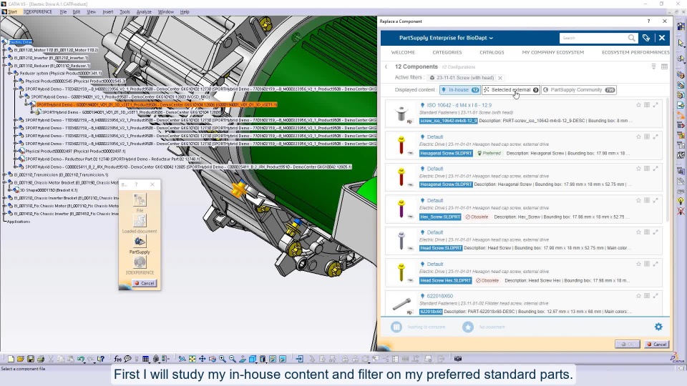Click the tag icon in PartSupply header

tap(645, 38)
